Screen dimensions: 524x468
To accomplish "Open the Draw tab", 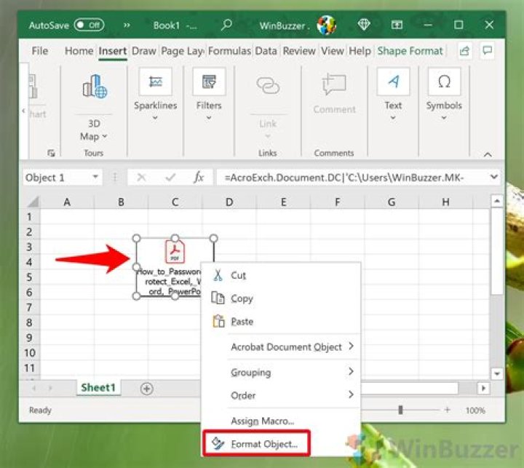I will click(143, 51).
